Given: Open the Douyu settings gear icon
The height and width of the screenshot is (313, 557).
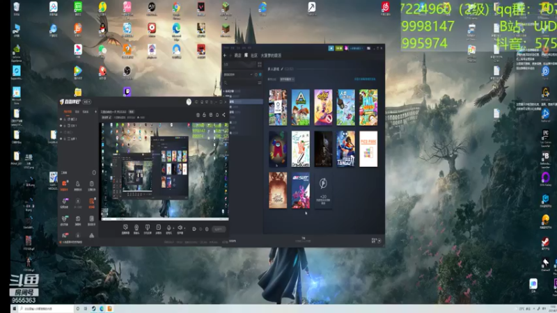Looking at the screenshot, I should click(207, 230).
